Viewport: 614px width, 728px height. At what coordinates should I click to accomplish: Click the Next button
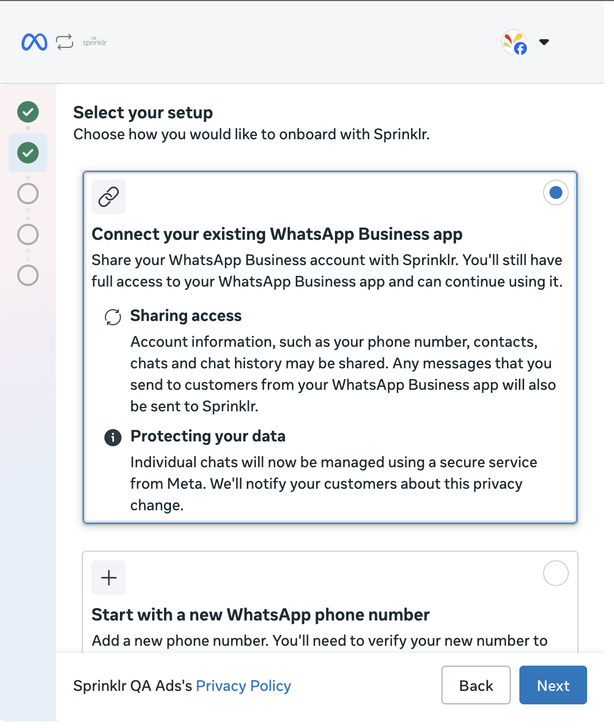click(x=553, y=685)
